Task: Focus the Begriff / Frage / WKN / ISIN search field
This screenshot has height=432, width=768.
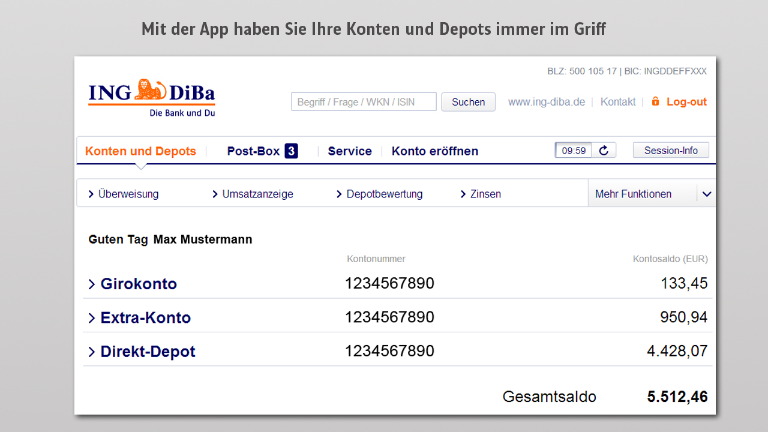Action: (x=364, y=102)
